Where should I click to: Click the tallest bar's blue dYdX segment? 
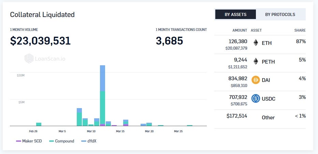(x=102, y=78)
